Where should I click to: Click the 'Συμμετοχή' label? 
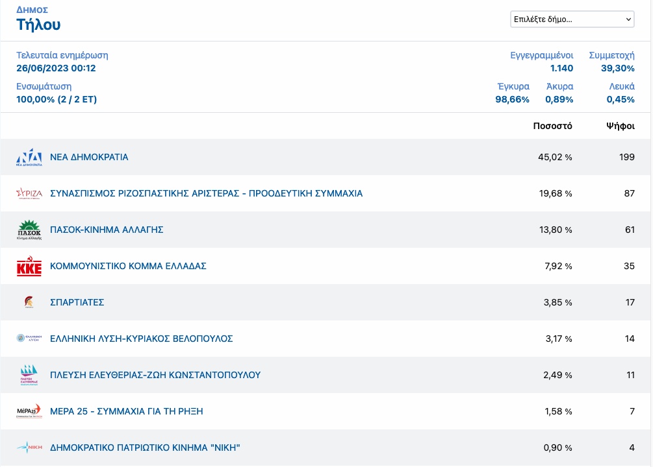click(x=612, y=55)
